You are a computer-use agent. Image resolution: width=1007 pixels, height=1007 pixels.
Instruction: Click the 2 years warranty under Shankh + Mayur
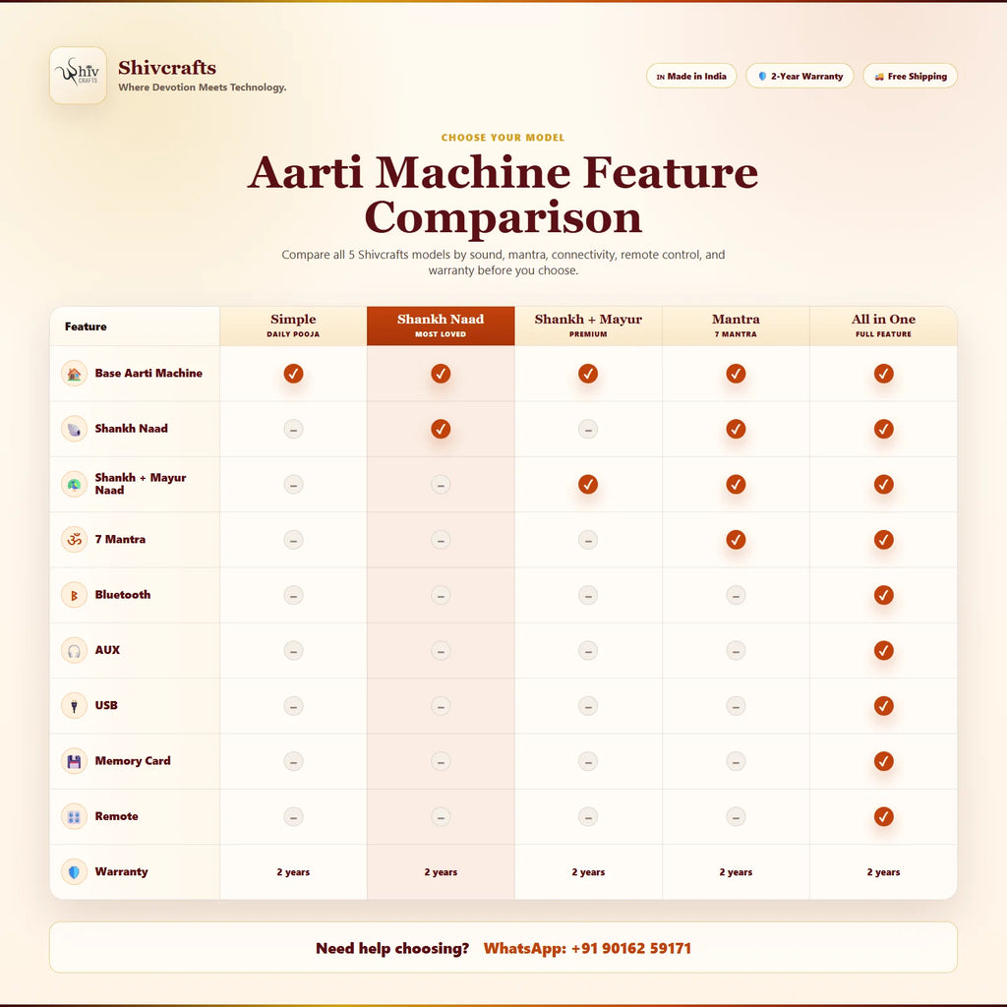[588, 872]
